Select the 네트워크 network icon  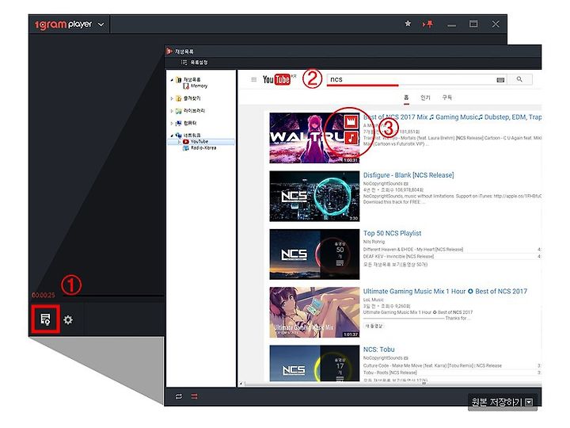pyautogui.click(x=178, y=135)
